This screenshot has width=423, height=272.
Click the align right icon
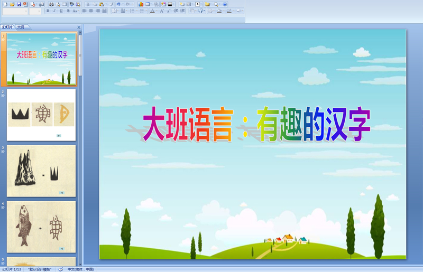pyautogui.click(x=97, y=11)
